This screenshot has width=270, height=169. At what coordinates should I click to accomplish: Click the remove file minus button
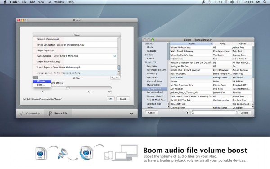pyautogui.click(x=40, y=78)
